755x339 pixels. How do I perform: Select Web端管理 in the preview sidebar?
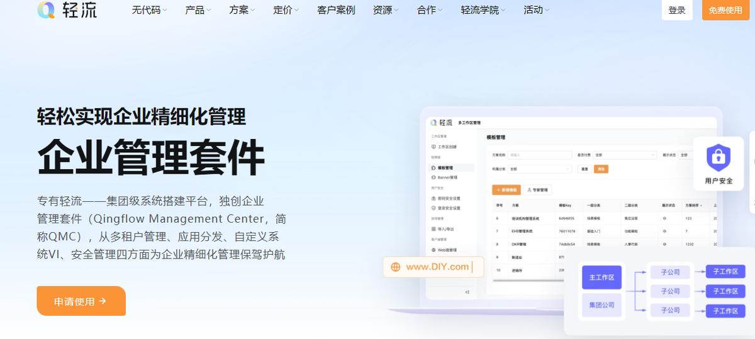click(x=444, y=250)
